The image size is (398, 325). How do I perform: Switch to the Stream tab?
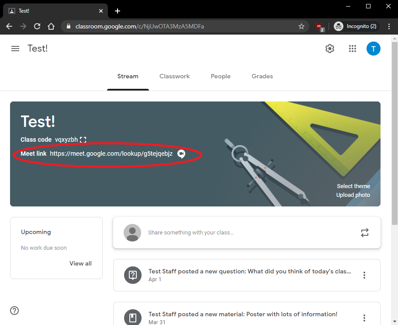tap(128, 76)
